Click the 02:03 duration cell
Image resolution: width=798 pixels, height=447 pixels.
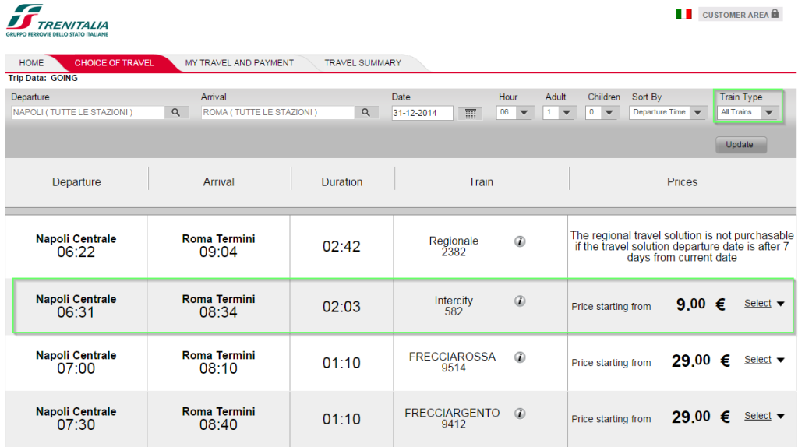coord(341,307)
